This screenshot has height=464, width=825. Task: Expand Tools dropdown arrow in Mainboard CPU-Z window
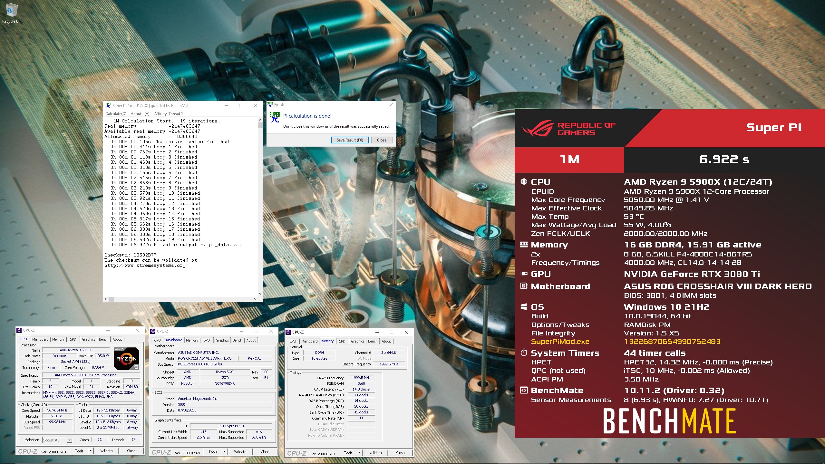click(224, 452)
